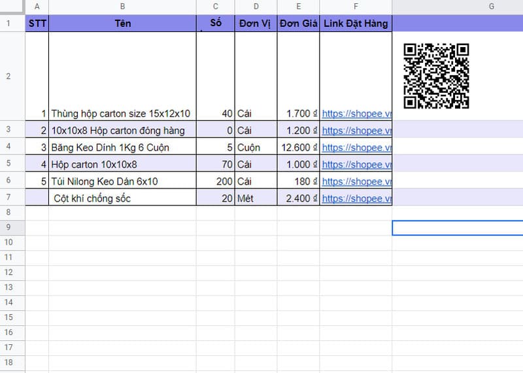This screenshot has width=523, height=373.
Task: Select price cell 12.600 ₫
Action: pyautogui.click(x=298, y=147)
